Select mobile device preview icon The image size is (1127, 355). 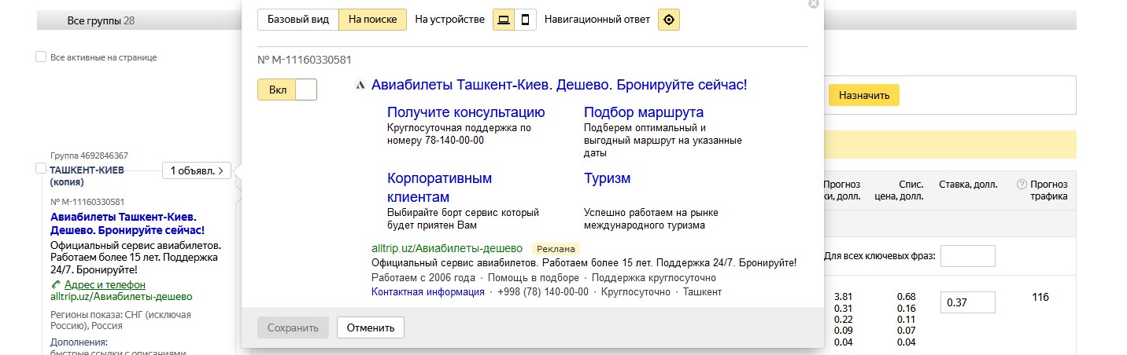[526, 20]
